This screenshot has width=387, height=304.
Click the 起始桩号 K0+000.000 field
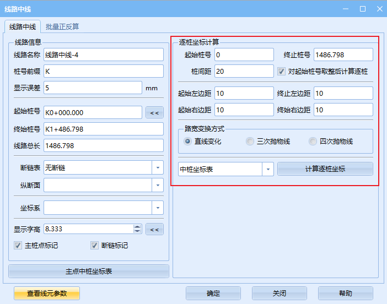pos(93,113)
